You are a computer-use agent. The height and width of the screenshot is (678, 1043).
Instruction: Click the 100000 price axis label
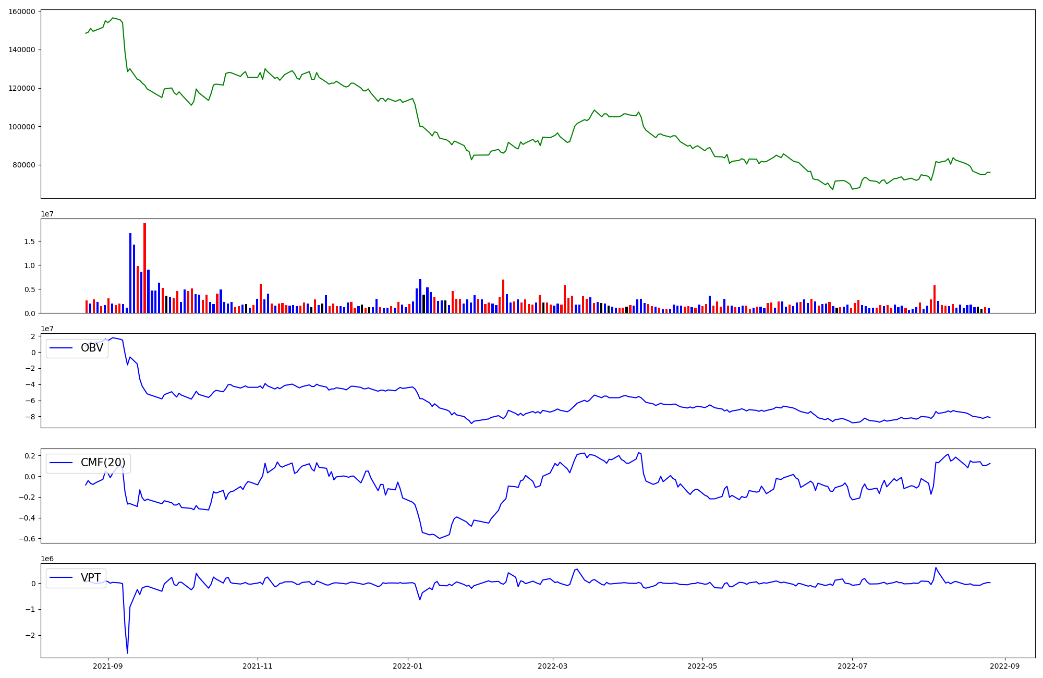pyautogui.click(x=22, y=127)
